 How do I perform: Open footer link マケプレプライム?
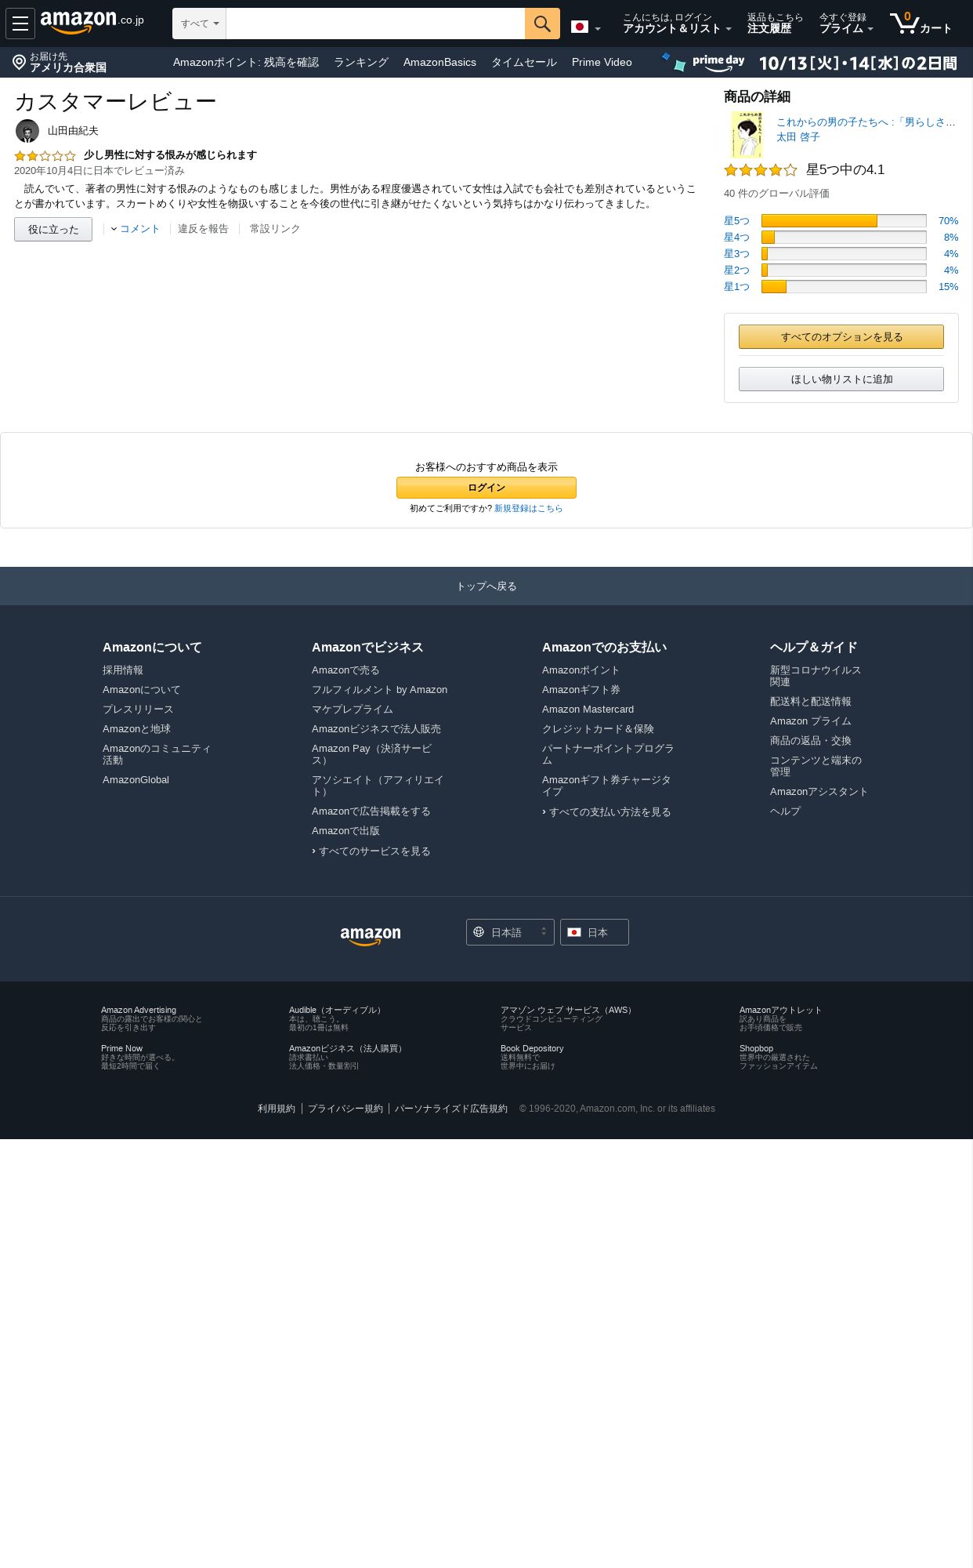tap(353, 710)
